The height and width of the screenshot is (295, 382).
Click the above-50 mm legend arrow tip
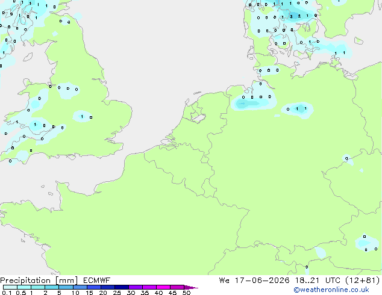coord(191,287)
